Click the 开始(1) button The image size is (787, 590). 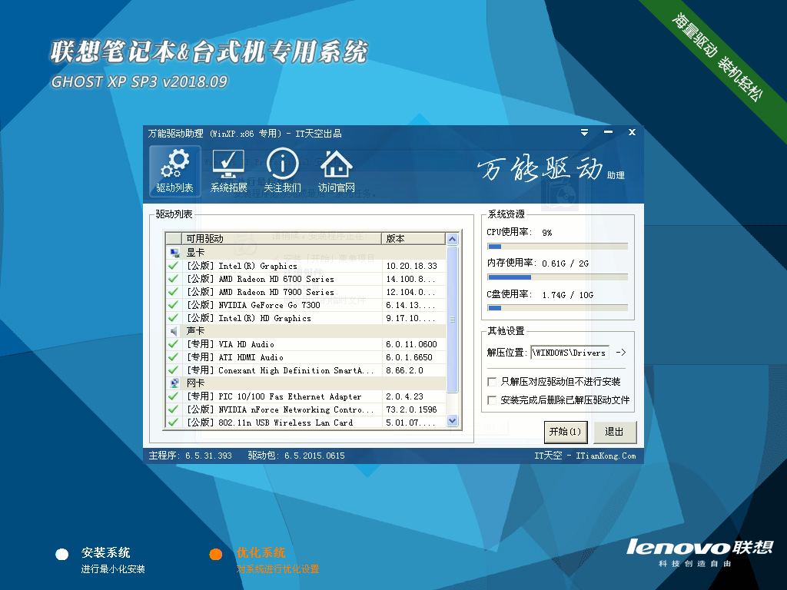(x=566, y=432)
